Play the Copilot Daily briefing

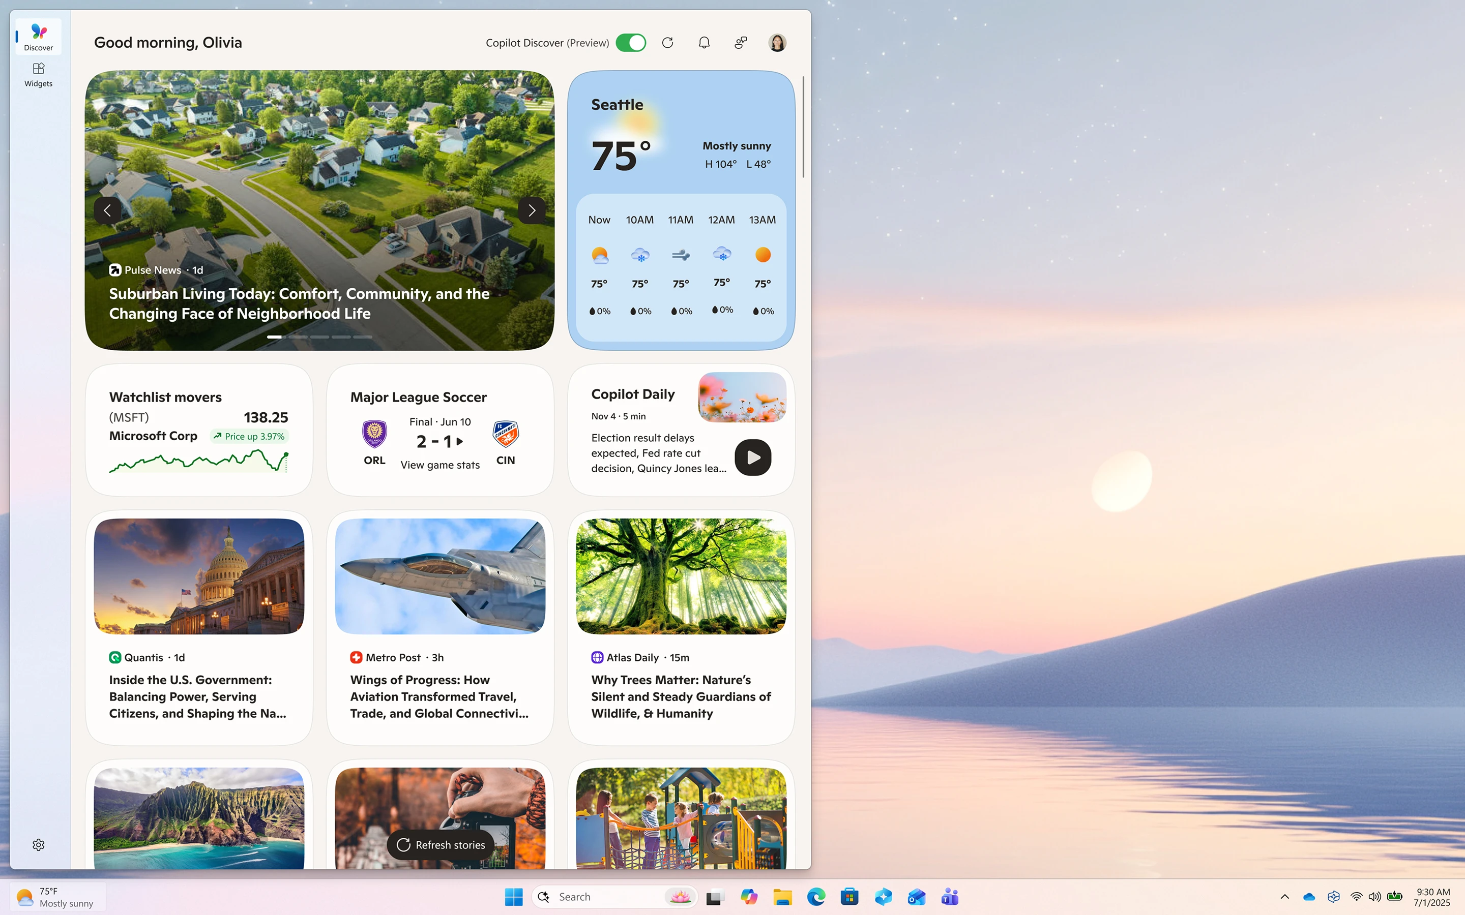(x=752, y=457)
